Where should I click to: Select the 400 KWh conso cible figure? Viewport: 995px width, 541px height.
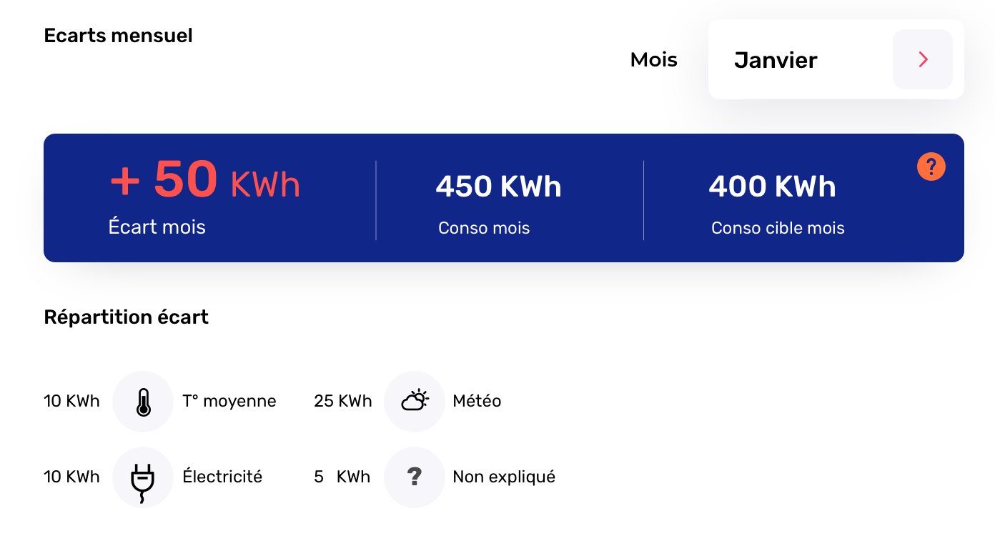click(772, 187)
